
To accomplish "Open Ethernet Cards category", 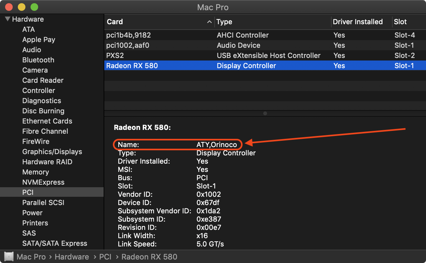I will tap(47, 121).
